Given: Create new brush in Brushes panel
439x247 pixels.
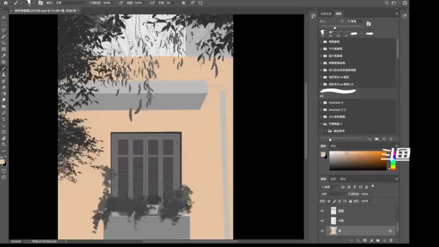Looking at the screenshot, I should (384, 139).
